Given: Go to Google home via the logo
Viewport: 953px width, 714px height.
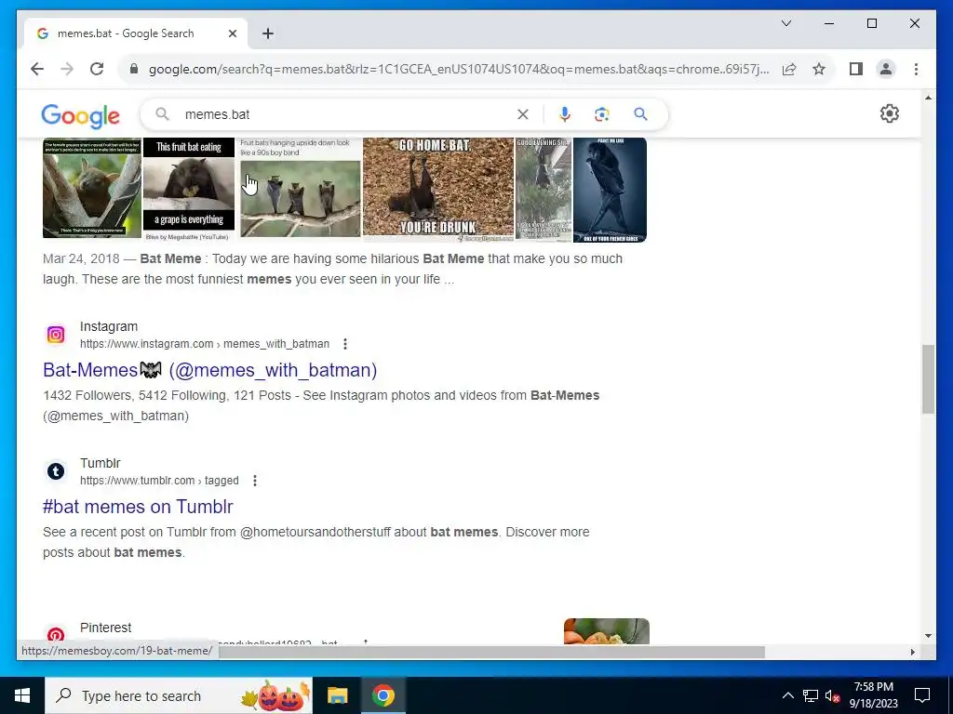Looking at the screenshot, I should click(80, 115).
